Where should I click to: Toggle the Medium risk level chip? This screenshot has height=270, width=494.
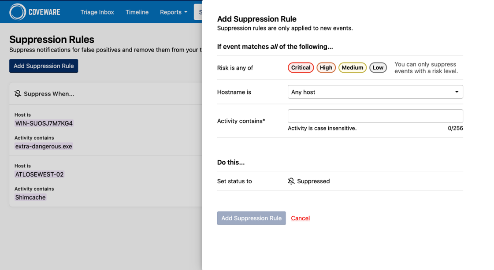click(x=352, y=68)
